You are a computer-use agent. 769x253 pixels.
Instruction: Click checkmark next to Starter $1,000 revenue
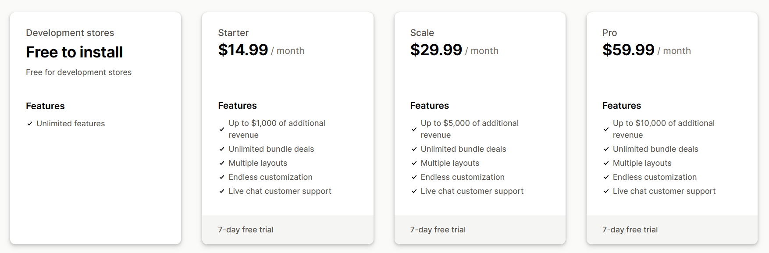click(x=222, y=129)
